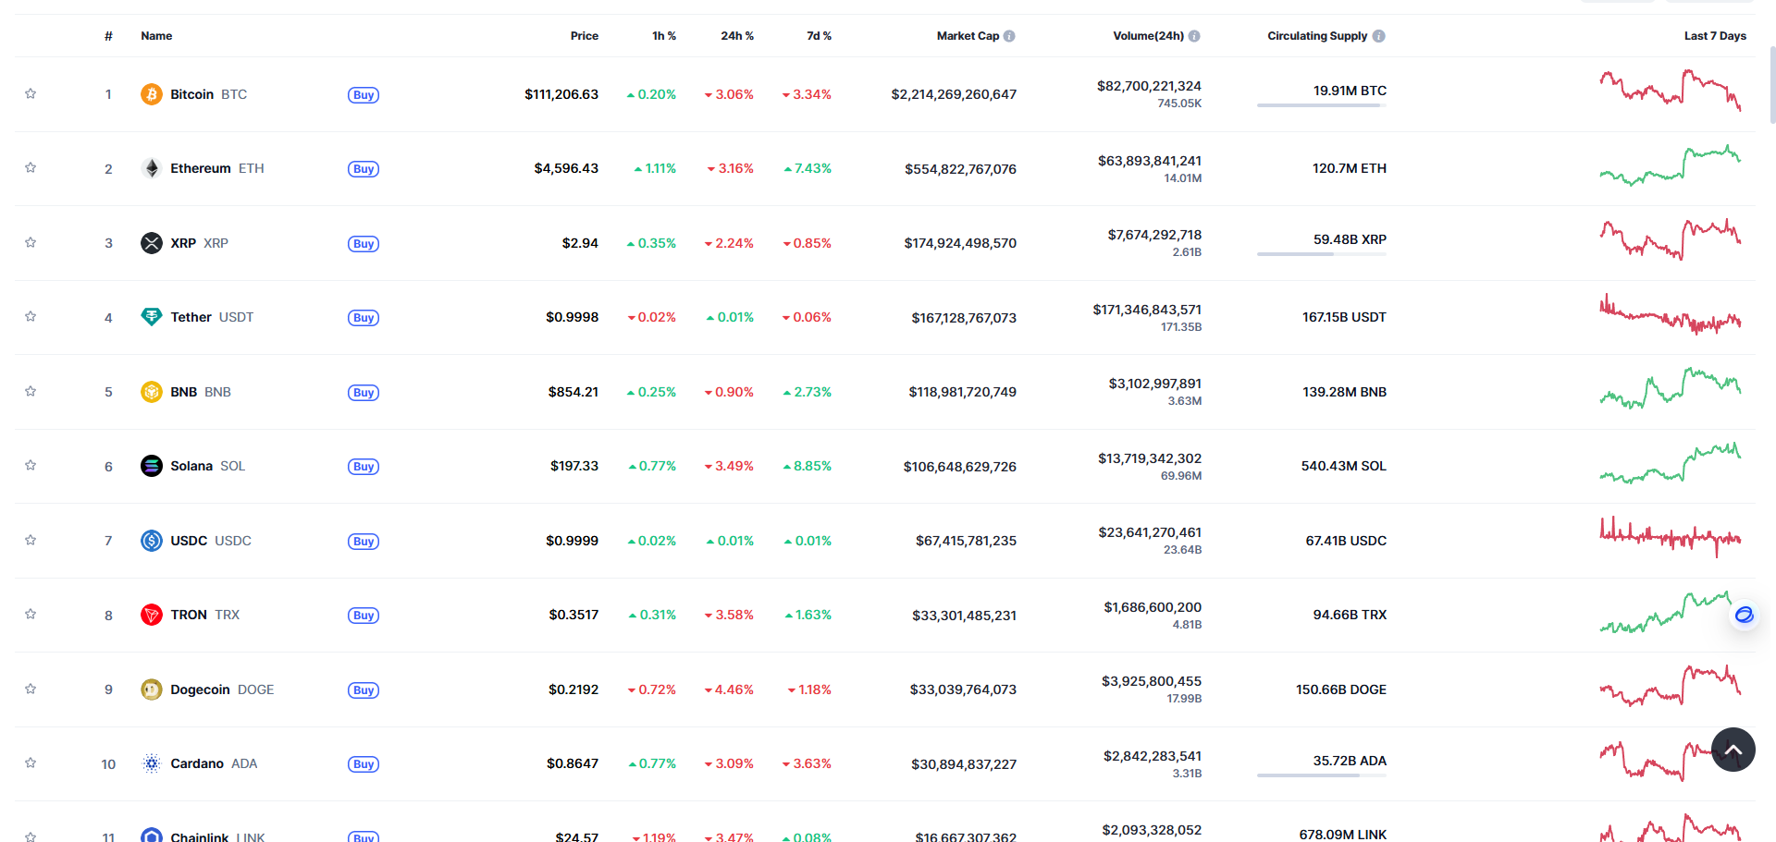Click the TRON logo icon

click(x=152, y=615)
